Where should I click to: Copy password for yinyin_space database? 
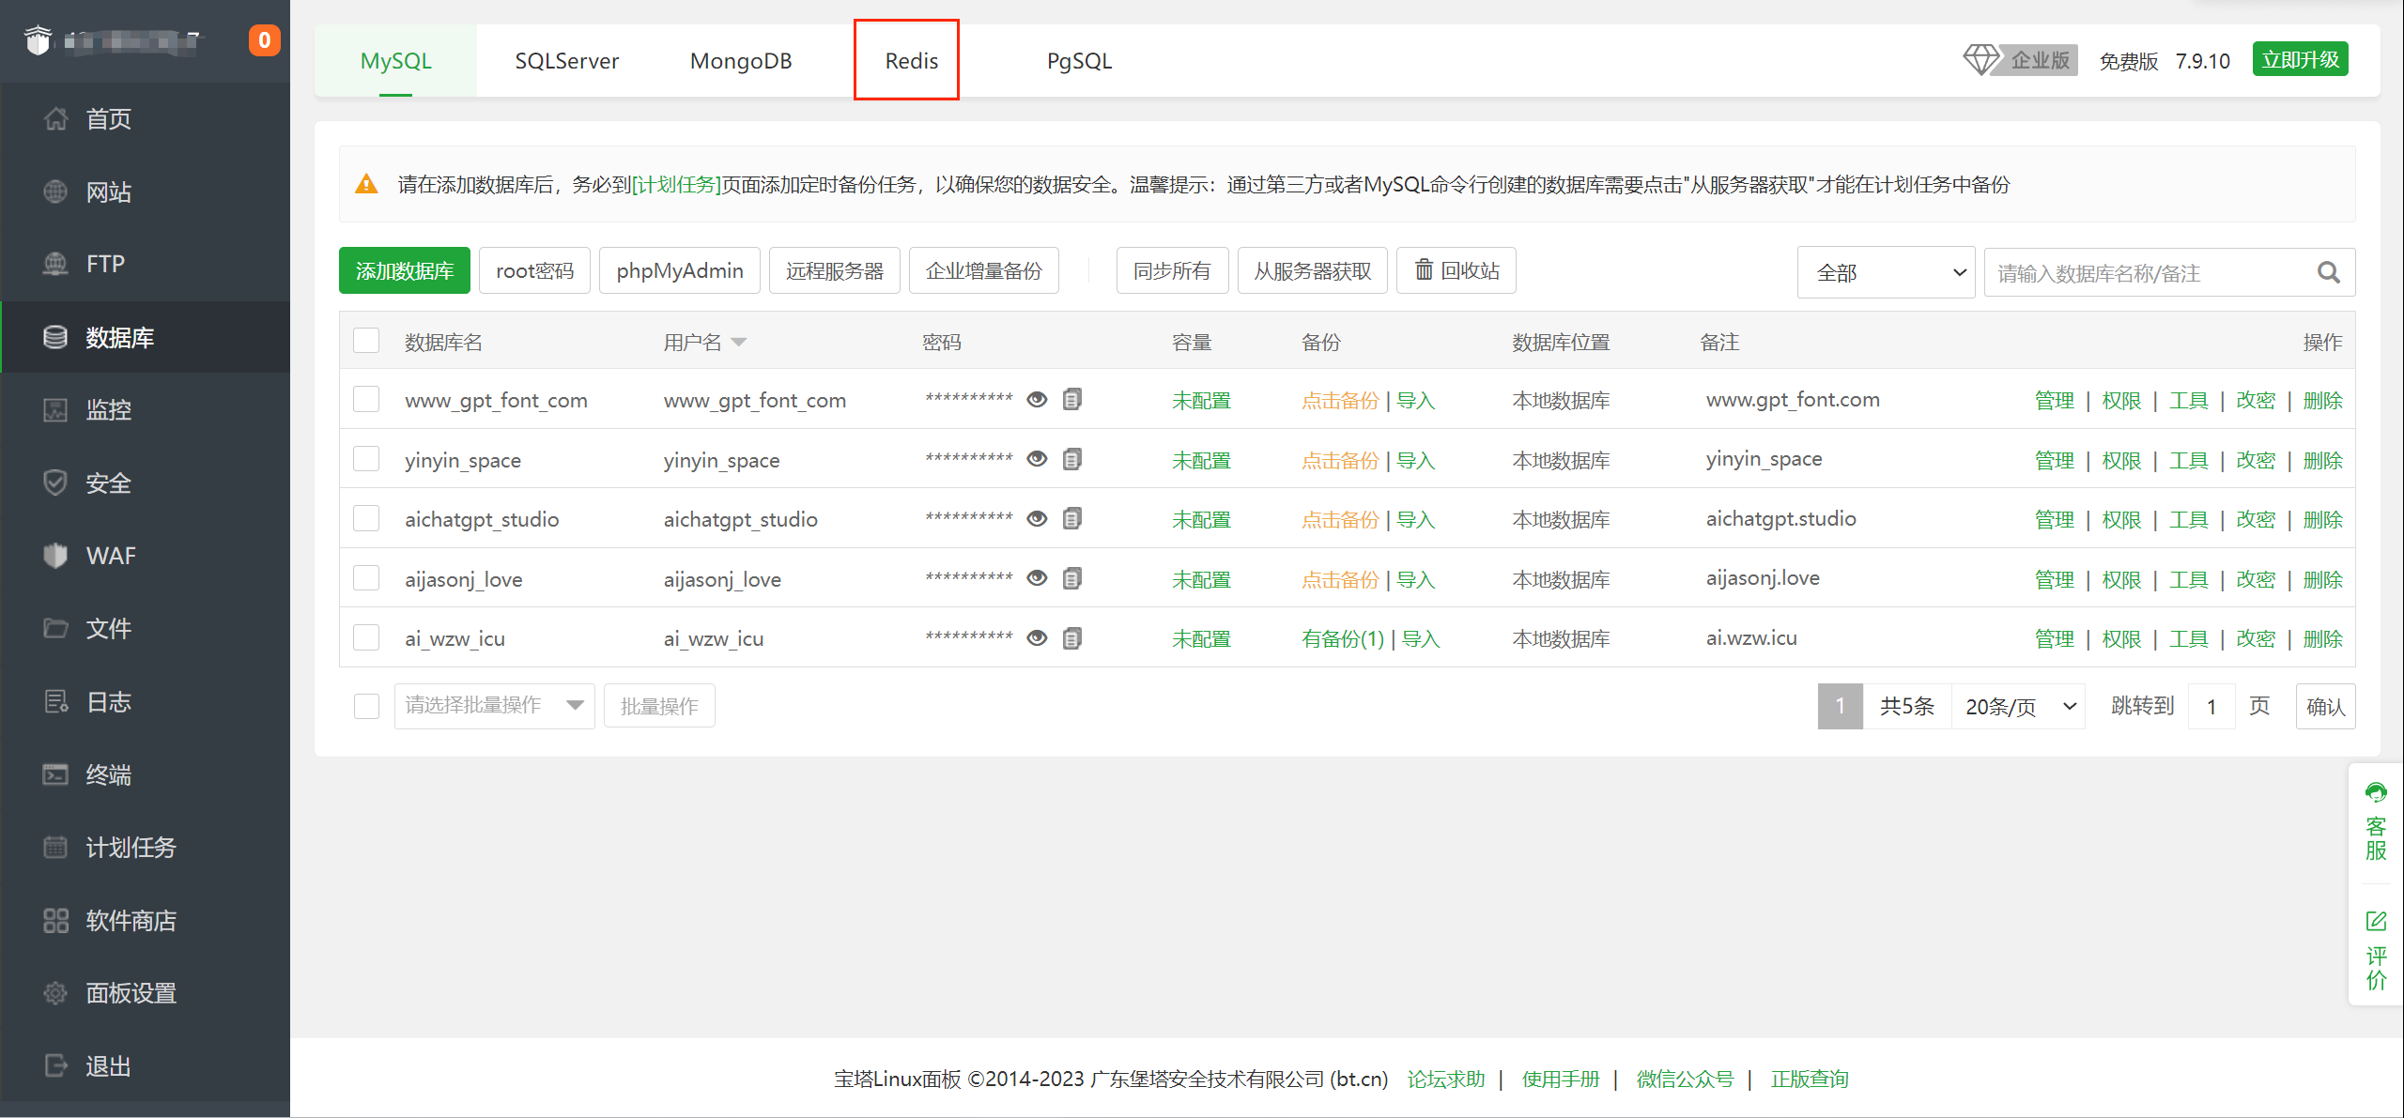point(1072,459)
